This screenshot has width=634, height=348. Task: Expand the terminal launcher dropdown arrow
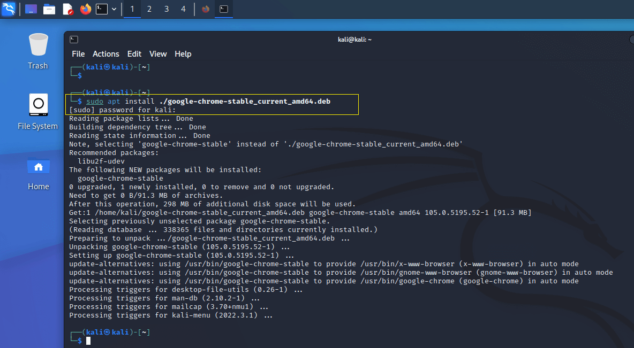pos(114,9)
